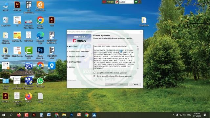Switch to the driver installer taskbar icon
Image resolution: width=210 pixels, height=118 pixels.
click(x=94, y=115)
